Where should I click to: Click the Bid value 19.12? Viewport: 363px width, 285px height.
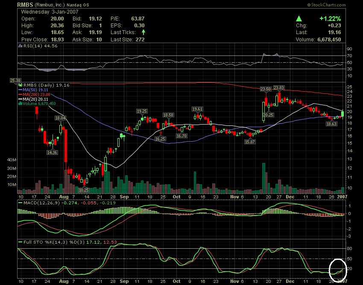(95, 19)
